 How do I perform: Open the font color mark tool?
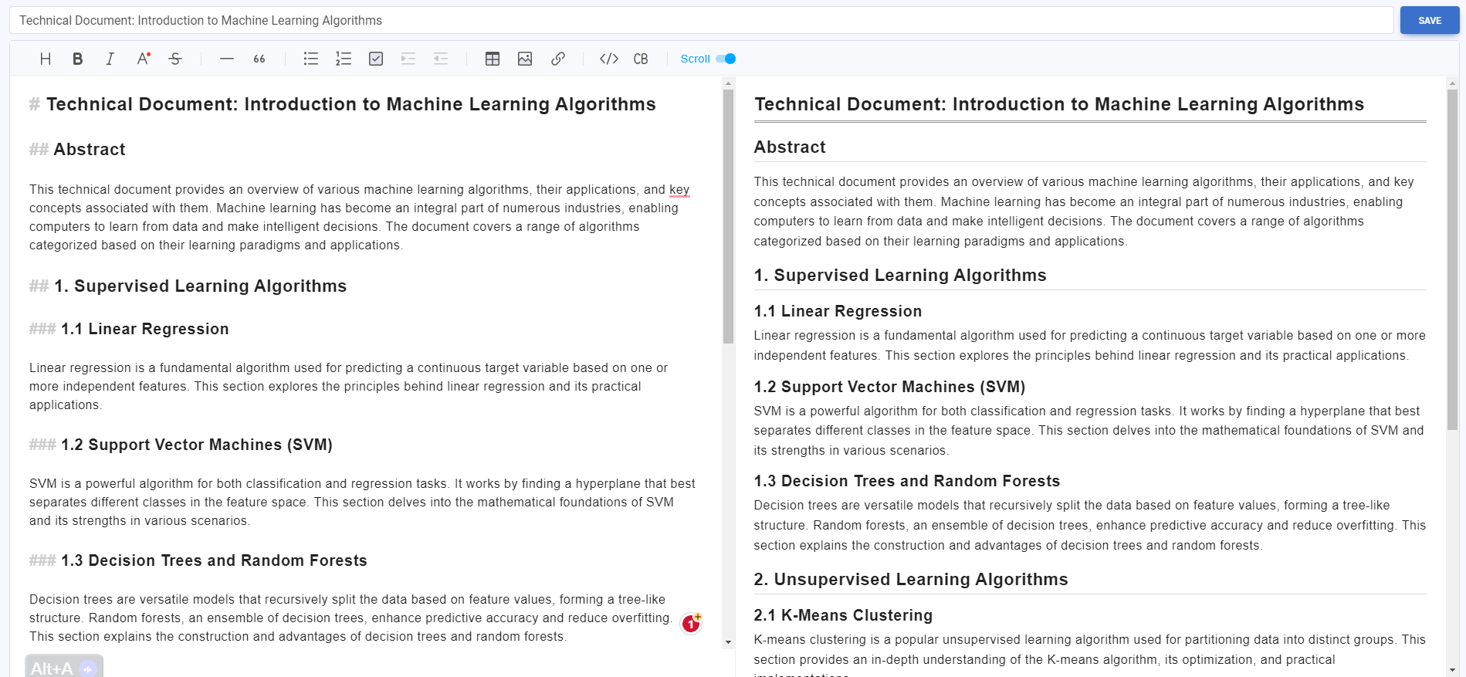143,59
